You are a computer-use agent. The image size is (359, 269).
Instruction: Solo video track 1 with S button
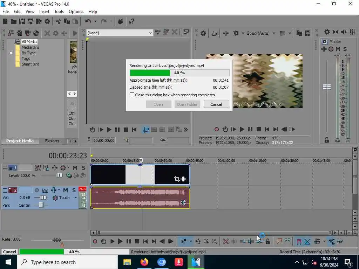[83, 168]
